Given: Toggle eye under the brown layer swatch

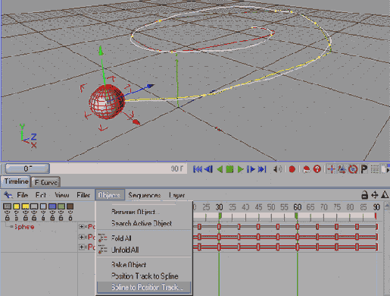Looking at the screenshot, I should click(x=70, y=213).
